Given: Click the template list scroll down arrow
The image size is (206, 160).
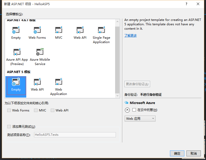Looking at the screenshot, I should pos(117,95).
